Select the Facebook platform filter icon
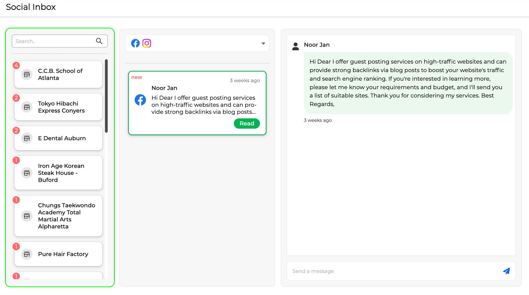 point(135,43)
